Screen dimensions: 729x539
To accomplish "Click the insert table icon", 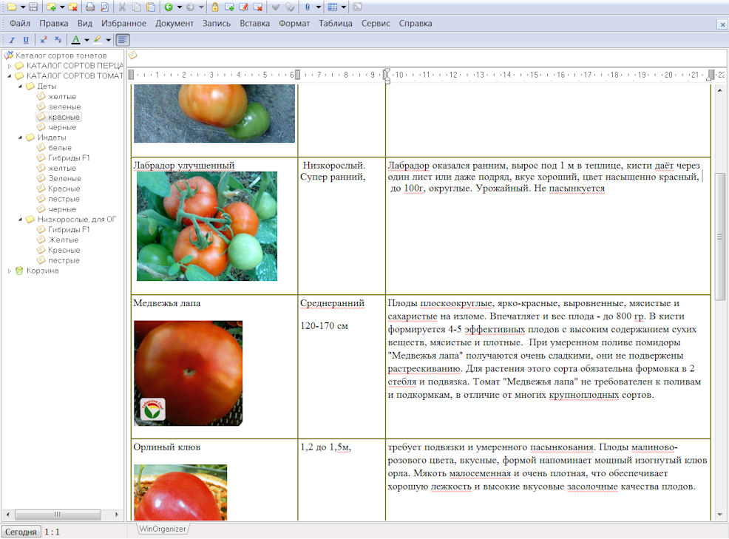I will point(333,7).
